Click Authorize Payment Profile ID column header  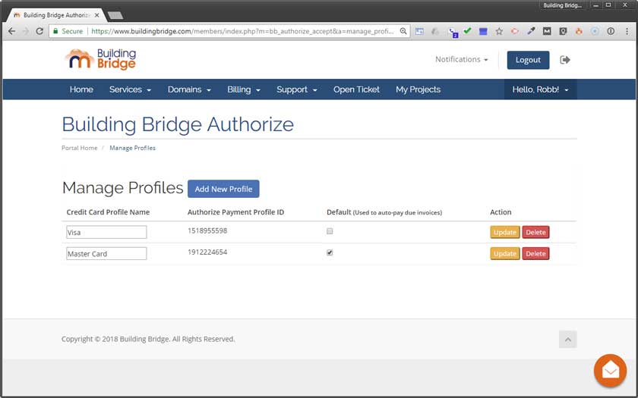tap(235, 212)
